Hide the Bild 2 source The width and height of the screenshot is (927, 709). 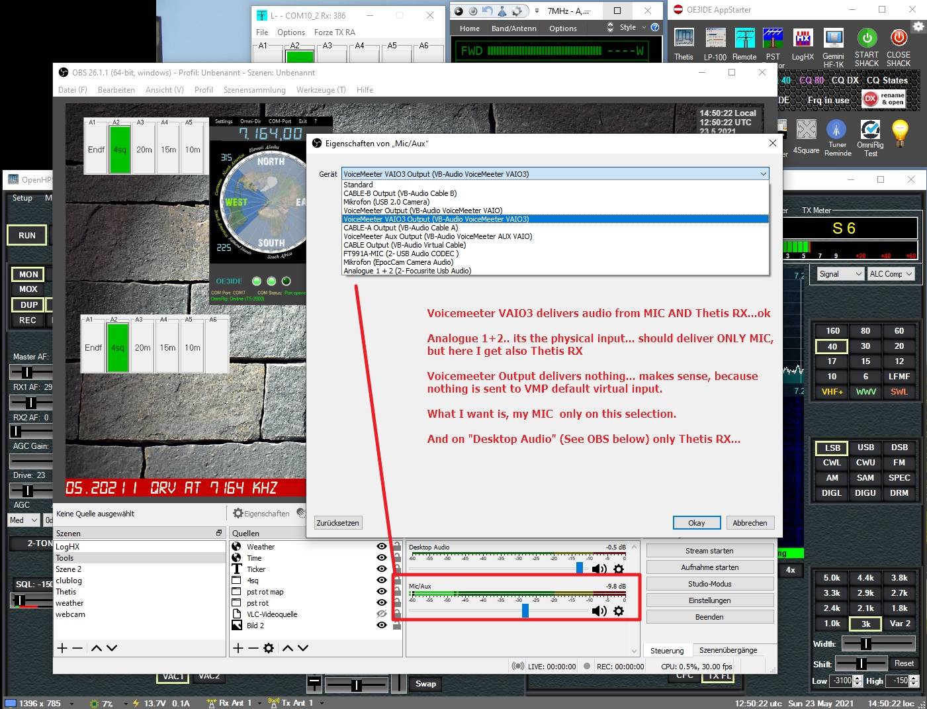[x=381, y=626]
